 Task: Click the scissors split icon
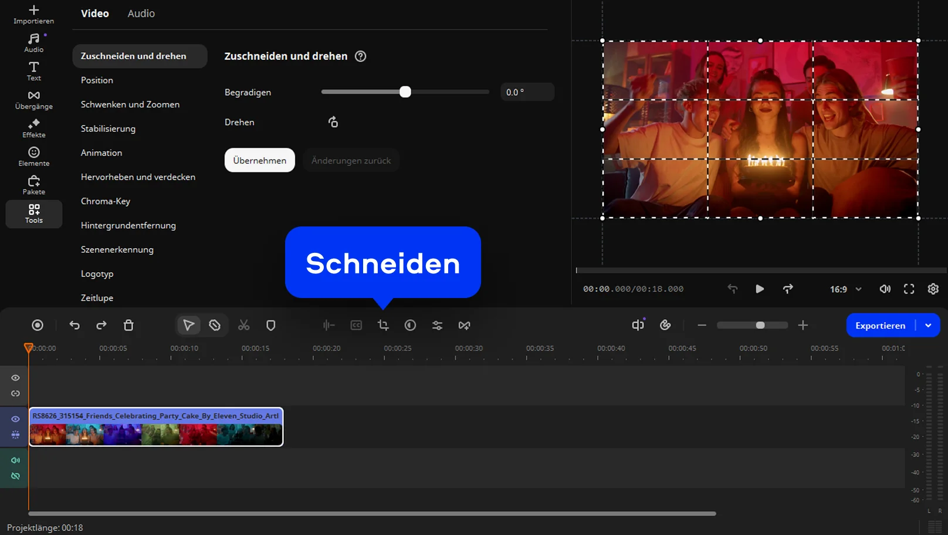coord(243,325)
